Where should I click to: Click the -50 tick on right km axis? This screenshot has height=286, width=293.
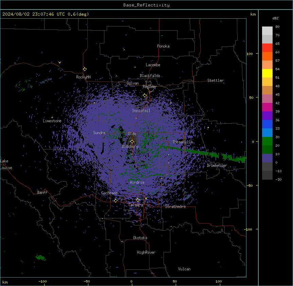tap(249, 185)
